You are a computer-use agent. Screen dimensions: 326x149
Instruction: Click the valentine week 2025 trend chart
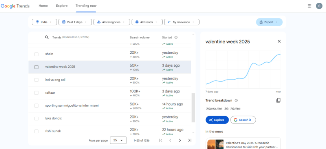point(243,69)
